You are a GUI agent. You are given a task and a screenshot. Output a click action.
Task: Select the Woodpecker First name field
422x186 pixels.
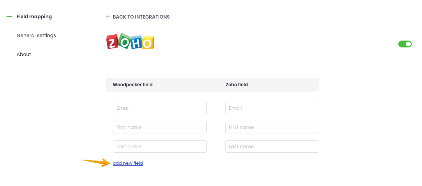point(160,127)
